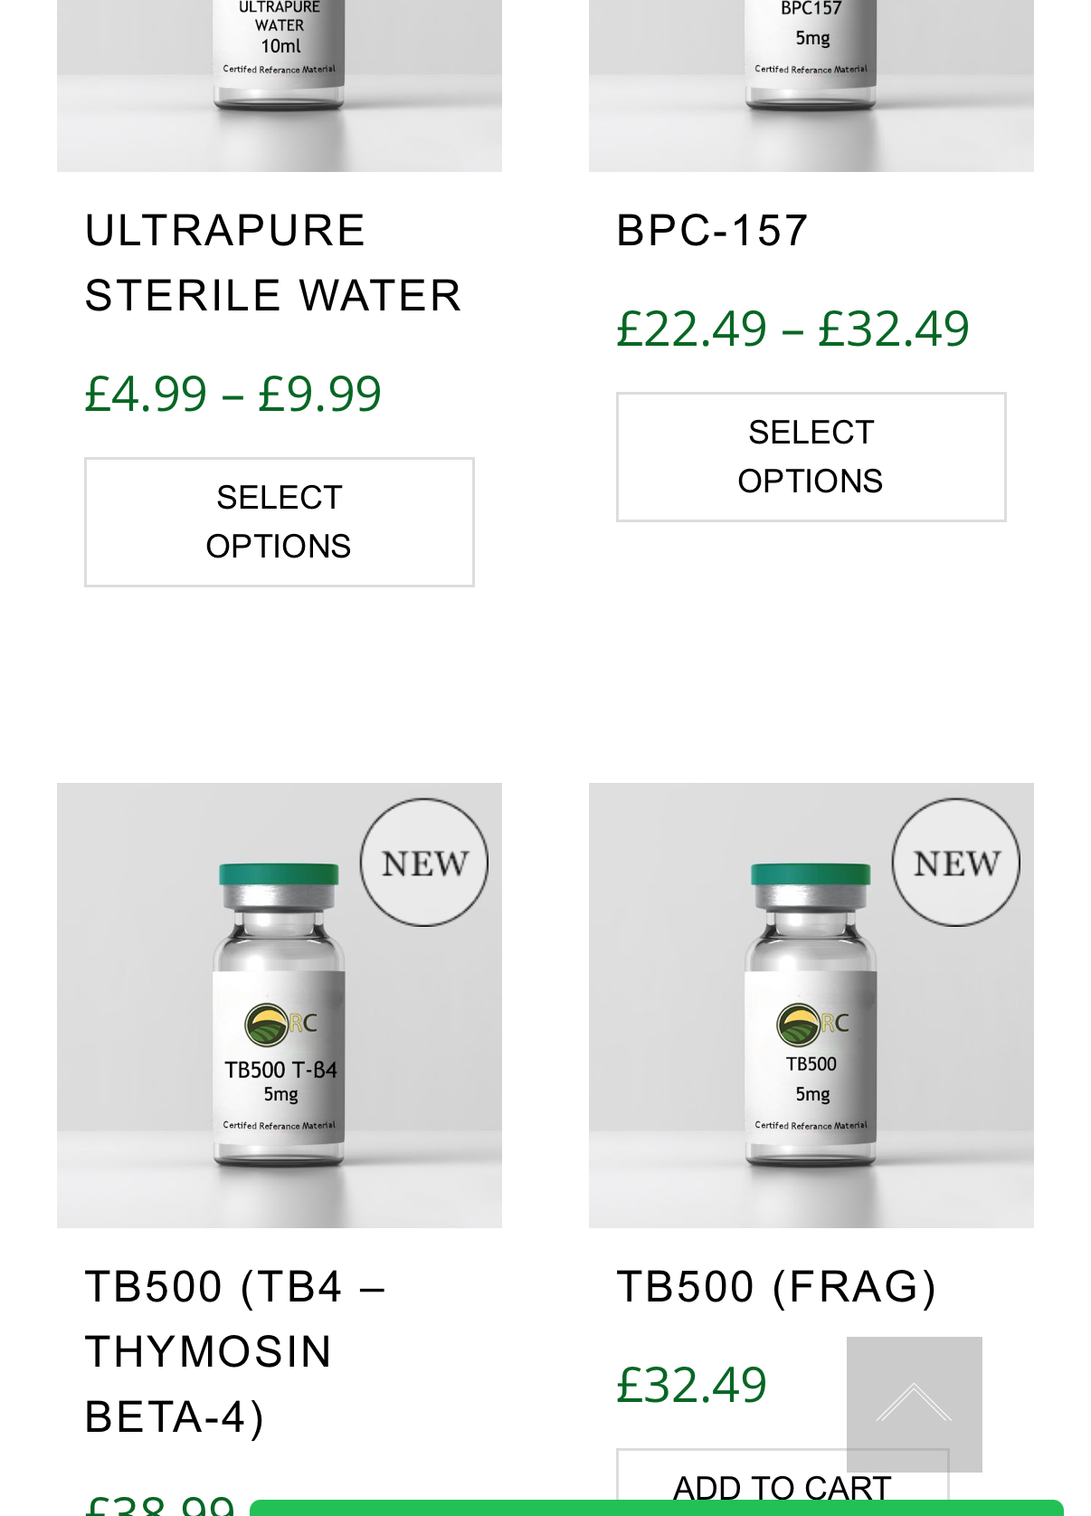This screenshot has width=1091, height=1516.
Task: Select options for BPC-157
Action: tap(811, 457)
